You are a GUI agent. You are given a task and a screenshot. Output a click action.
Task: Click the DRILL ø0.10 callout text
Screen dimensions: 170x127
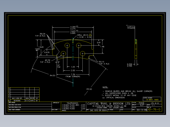83,35
